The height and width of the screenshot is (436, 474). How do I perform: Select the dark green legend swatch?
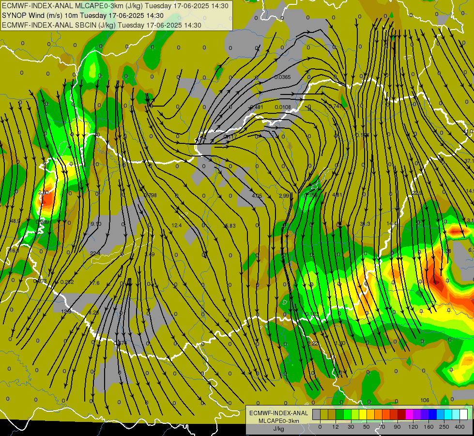click(x=340, y=414)
